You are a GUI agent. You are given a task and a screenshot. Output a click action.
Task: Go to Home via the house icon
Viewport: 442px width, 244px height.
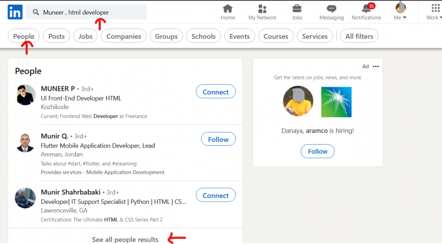[x=228, y=9]
